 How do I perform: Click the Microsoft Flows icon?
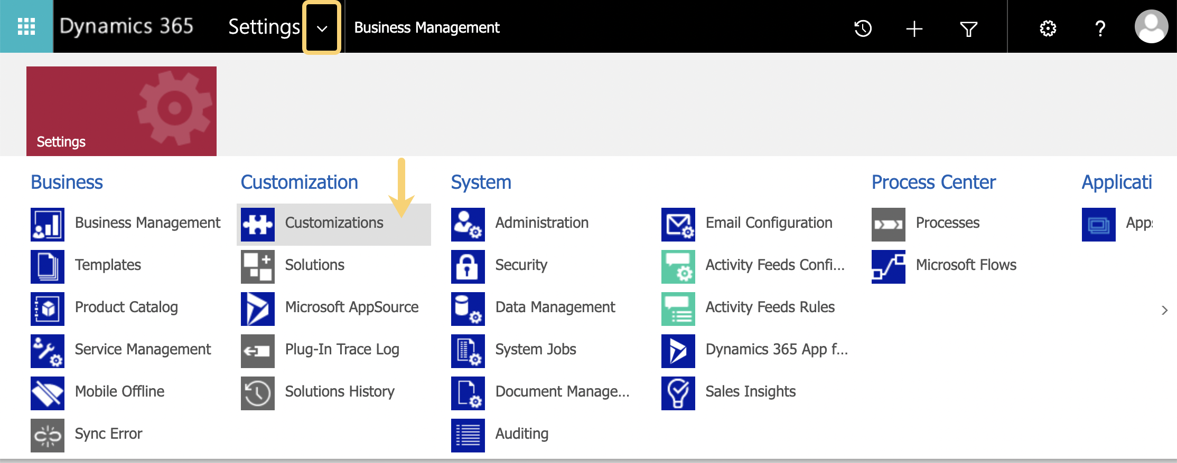[889, 267]
